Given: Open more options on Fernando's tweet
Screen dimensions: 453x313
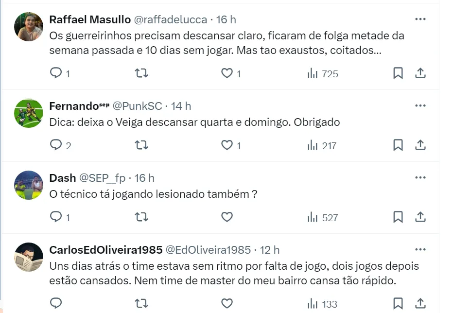Looking at the screenshot, I should (420, 106).
